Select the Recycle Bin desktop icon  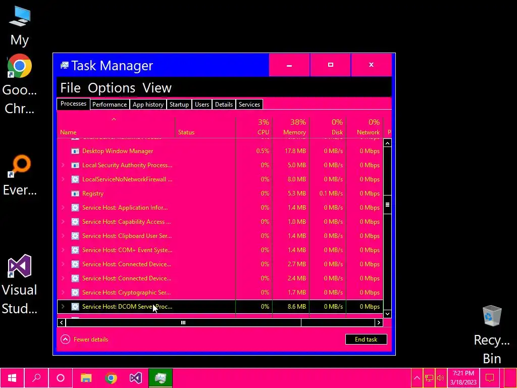click(x=492, y=334)
